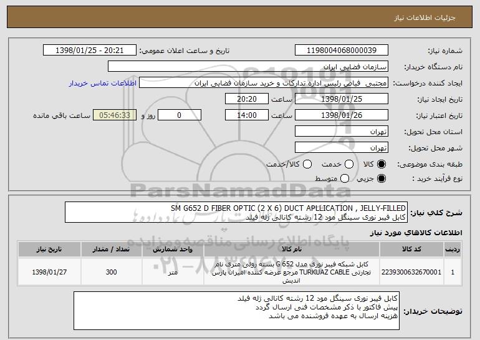Click the نام کالا column header

click(x=292, y=250)
